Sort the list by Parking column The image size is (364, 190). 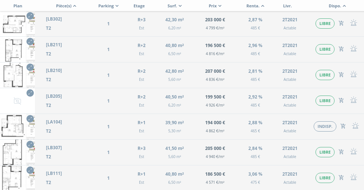click(x=108, y=6)
